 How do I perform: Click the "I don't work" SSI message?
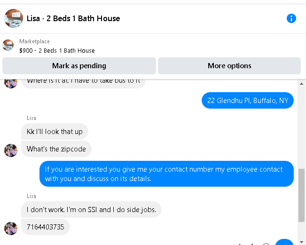tap(91, 209)
